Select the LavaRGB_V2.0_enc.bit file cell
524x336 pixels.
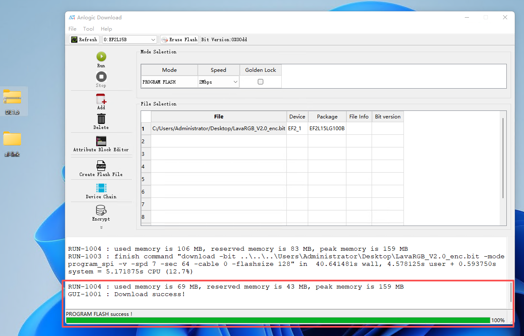[x=219, y=129]
